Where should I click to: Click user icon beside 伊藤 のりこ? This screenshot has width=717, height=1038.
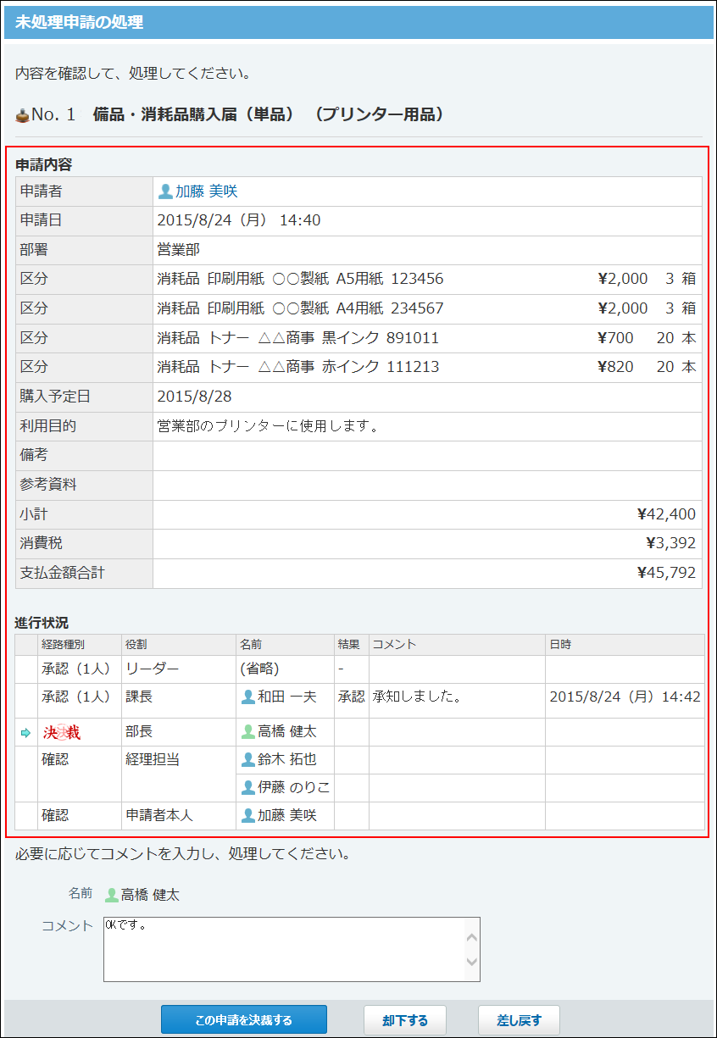pyautogui.click(x=248, y=787)
